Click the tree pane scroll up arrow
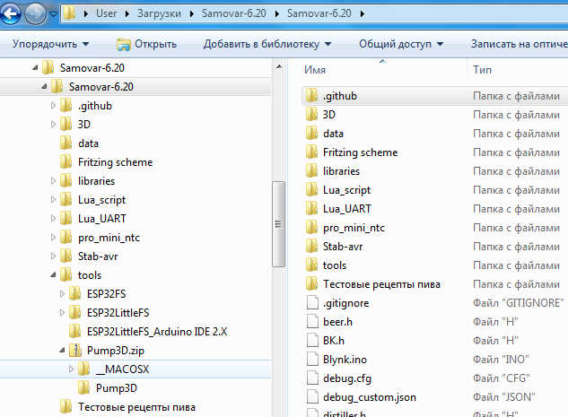The height and width of the screenshot is (417, 568). coord(279,66)
